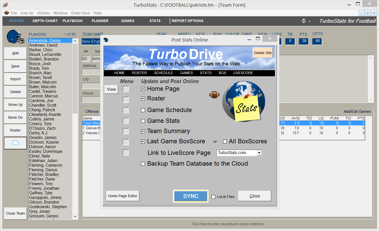
Task: Click the Post Stats Online title globe icon
Action: tap(106, 40)
